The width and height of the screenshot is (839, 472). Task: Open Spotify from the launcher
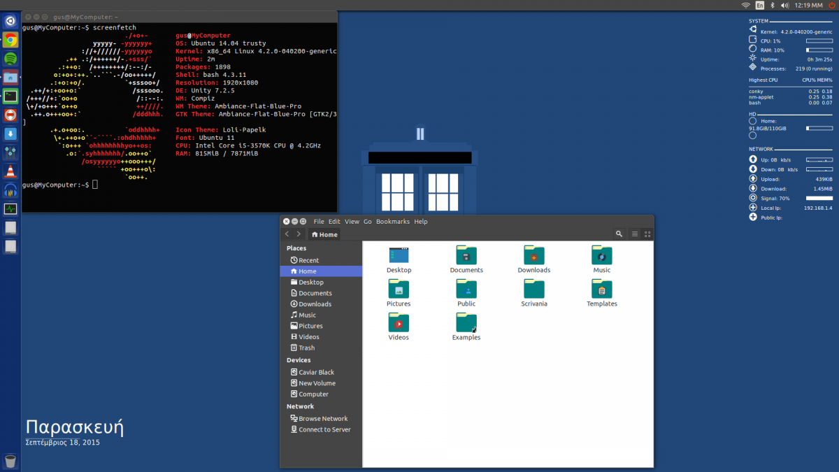(10, 59)
